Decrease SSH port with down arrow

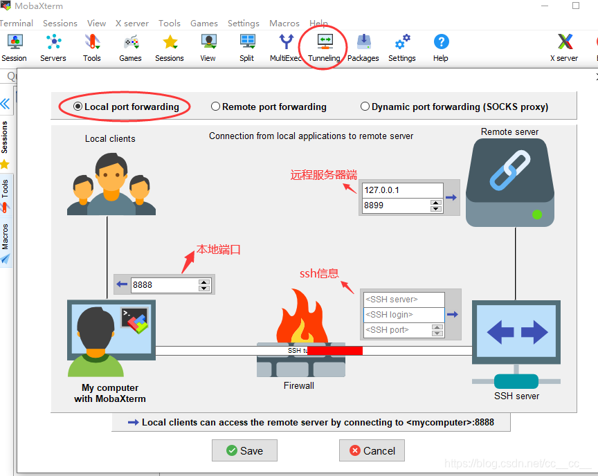click(437, 333)
